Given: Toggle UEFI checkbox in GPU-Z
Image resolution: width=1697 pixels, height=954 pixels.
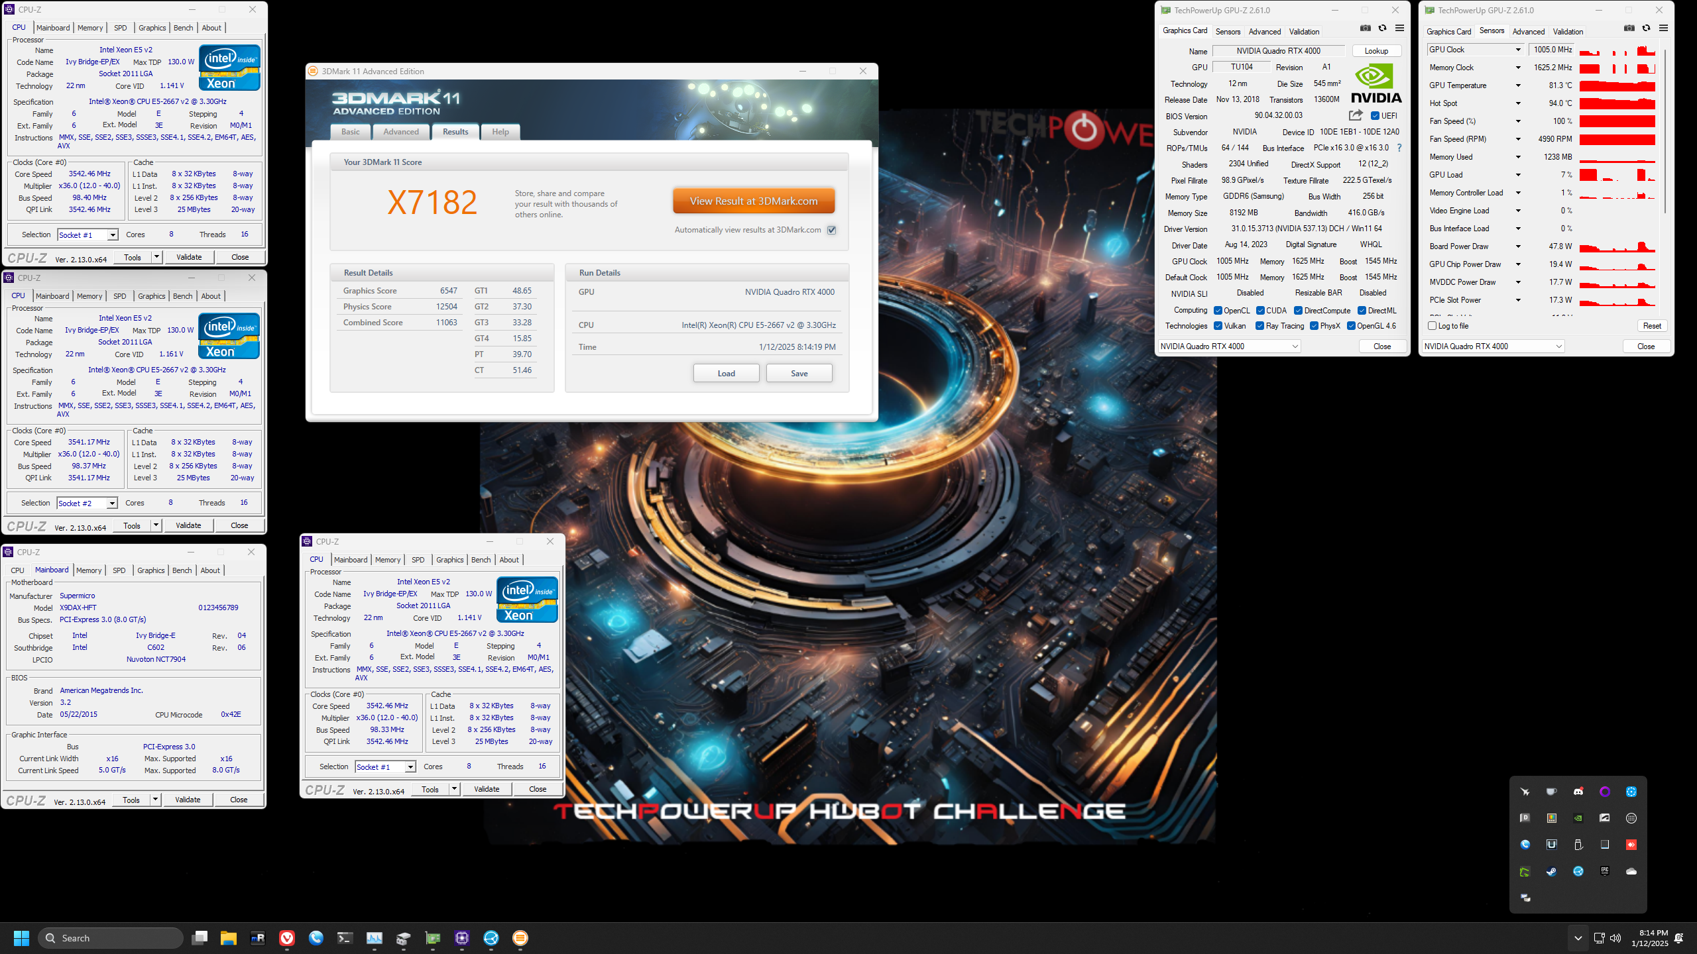Looking at the screenshot, I should click(1375, 116).
